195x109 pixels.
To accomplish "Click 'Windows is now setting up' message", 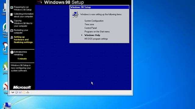I will 101,15.
